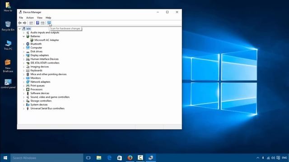Expand the Imaging devices category
Screen dimensions: 289x162
pyautogui.click(x=23, y=67)
